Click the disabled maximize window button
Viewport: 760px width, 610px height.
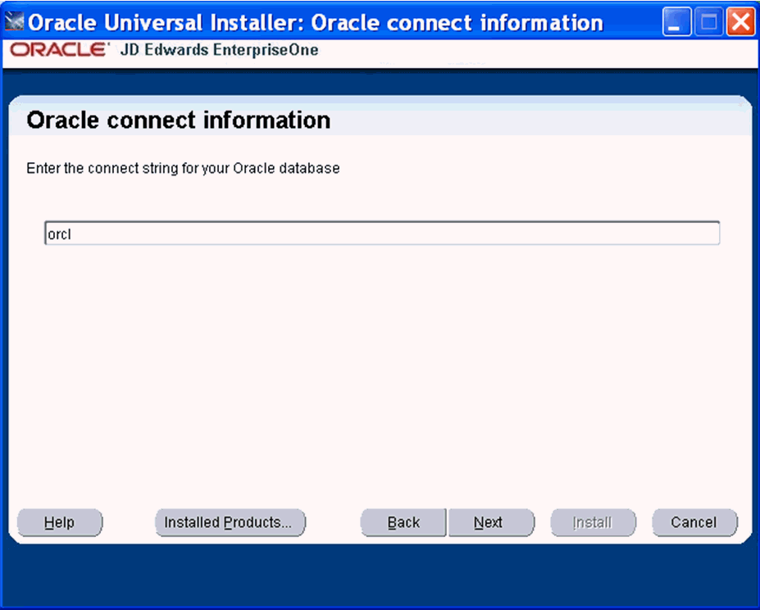coord(708,22)
